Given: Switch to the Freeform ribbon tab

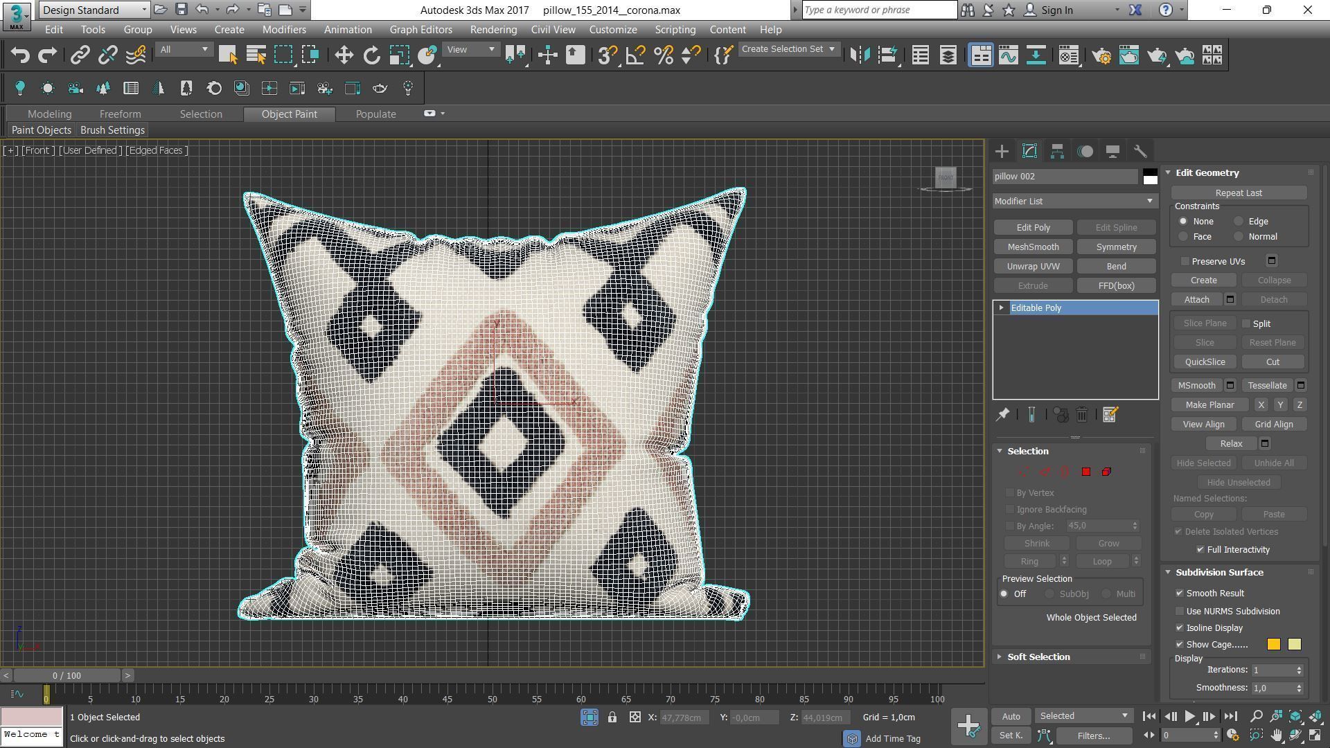Looking at the screenshot, I should (120, 114).
